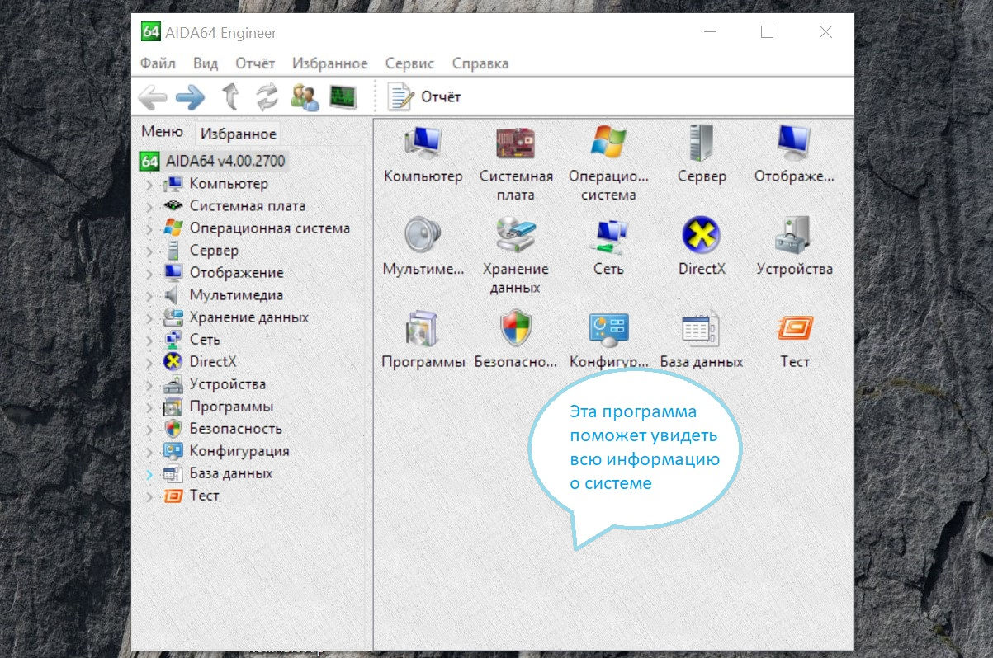Open the Хранение данных storage icon
Viewport: 993px width, 658px height.
click(516, 237)
